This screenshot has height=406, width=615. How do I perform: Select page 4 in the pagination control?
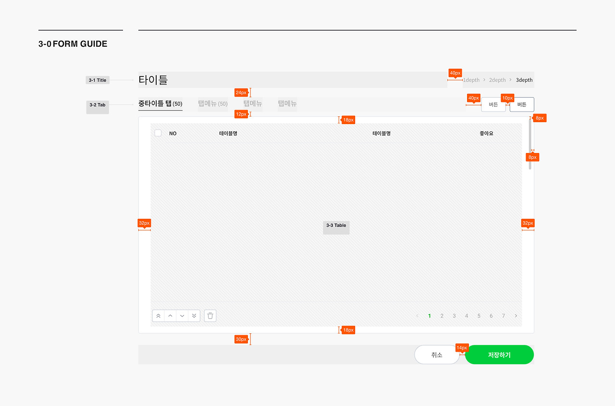[x=467, y=316]
